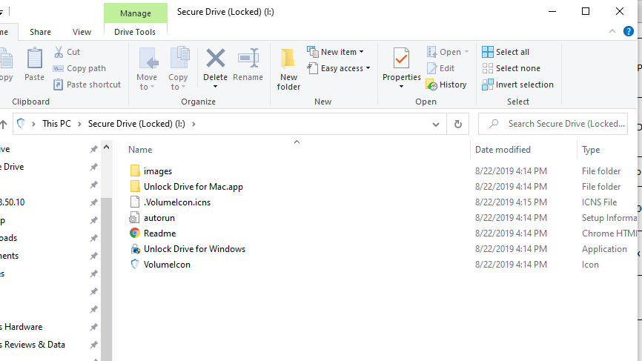642x361 pixels.
Task: Open the Copy to menu
Action: [178, 69]
